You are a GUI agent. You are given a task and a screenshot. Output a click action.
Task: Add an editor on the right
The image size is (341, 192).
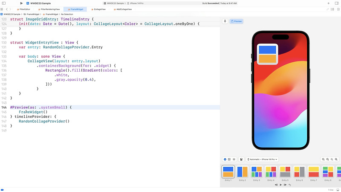[338, 9]
